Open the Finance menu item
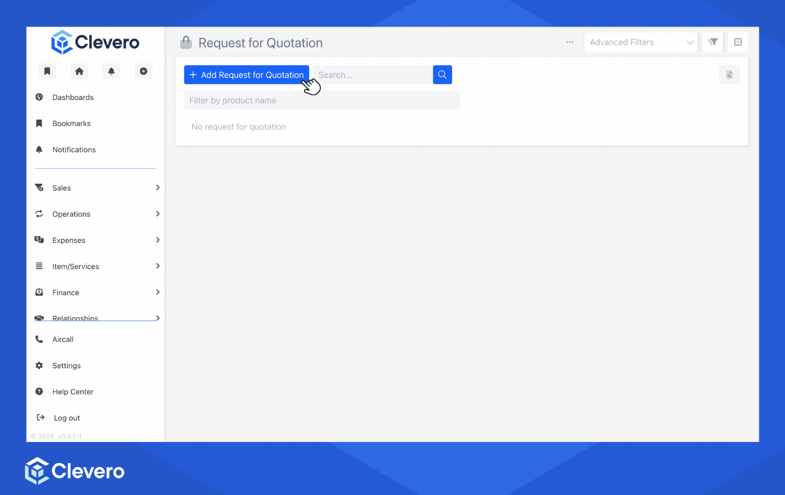 click(x=66, y=292)
